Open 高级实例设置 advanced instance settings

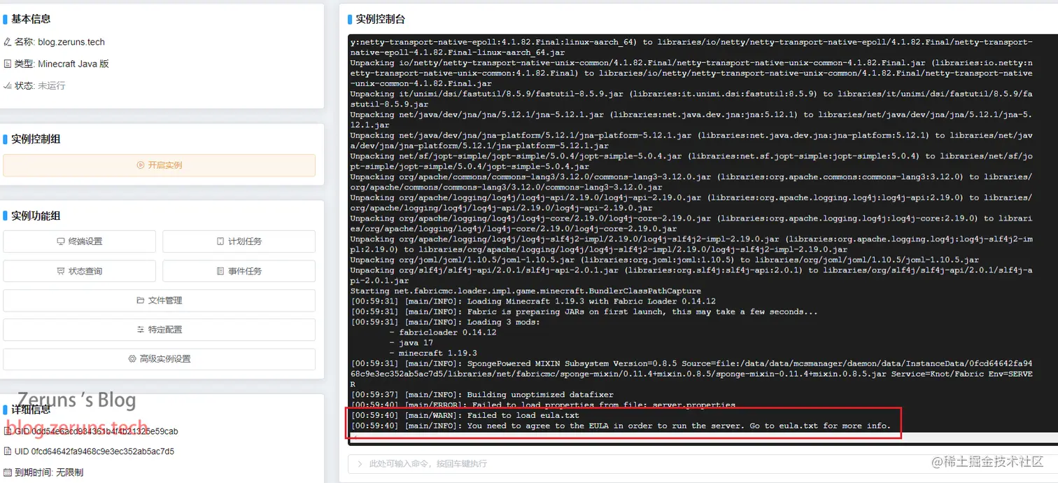[x=159, y=359]
